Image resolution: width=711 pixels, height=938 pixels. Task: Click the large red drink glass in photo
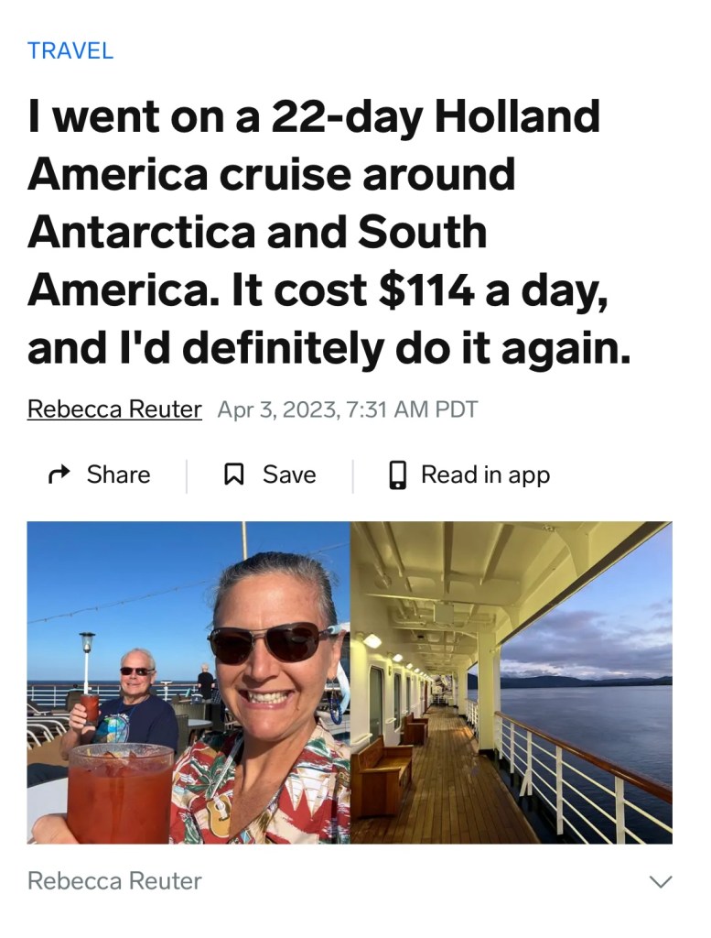tap(120, 791)
